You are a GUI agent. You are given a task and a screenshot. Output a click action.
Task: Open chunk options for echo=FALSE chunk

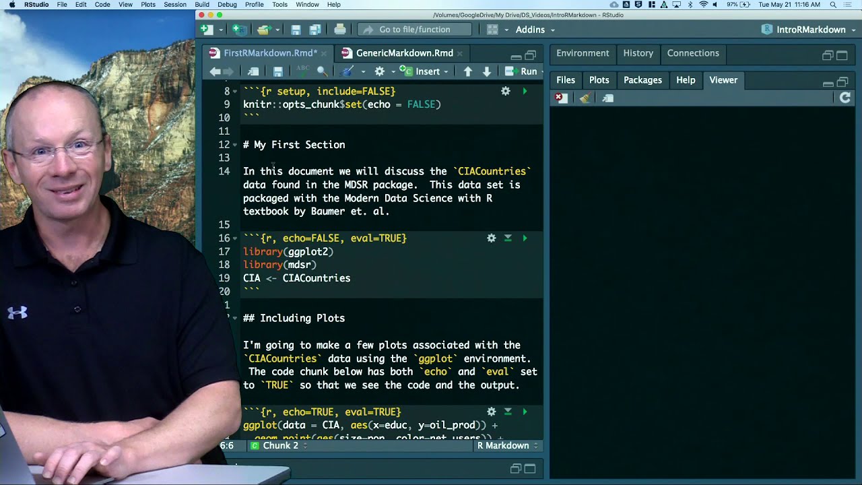click(492, 238)
